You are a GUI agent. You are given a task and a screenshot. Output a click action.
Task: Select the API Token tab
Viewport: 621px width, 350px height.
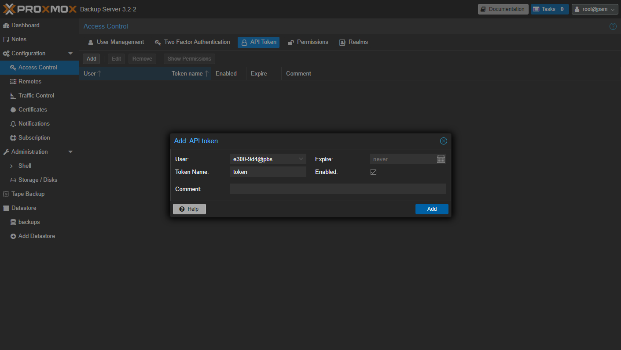click(x=259, y=42)
